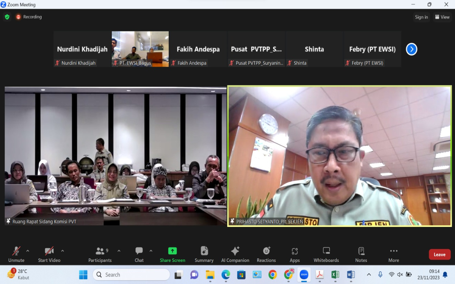The image size is (455, 284).
Task: Start Video camera
Action: [x=49, y=254]
